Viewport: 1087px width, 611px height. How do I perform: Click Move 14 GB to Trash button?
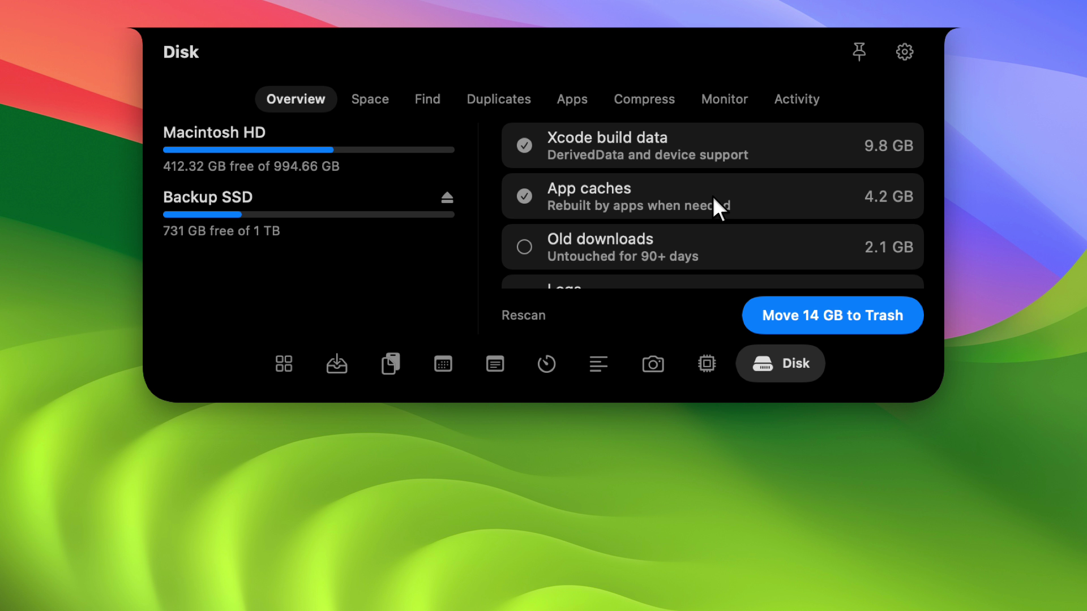pyautogui.click(x=832, y=315)
